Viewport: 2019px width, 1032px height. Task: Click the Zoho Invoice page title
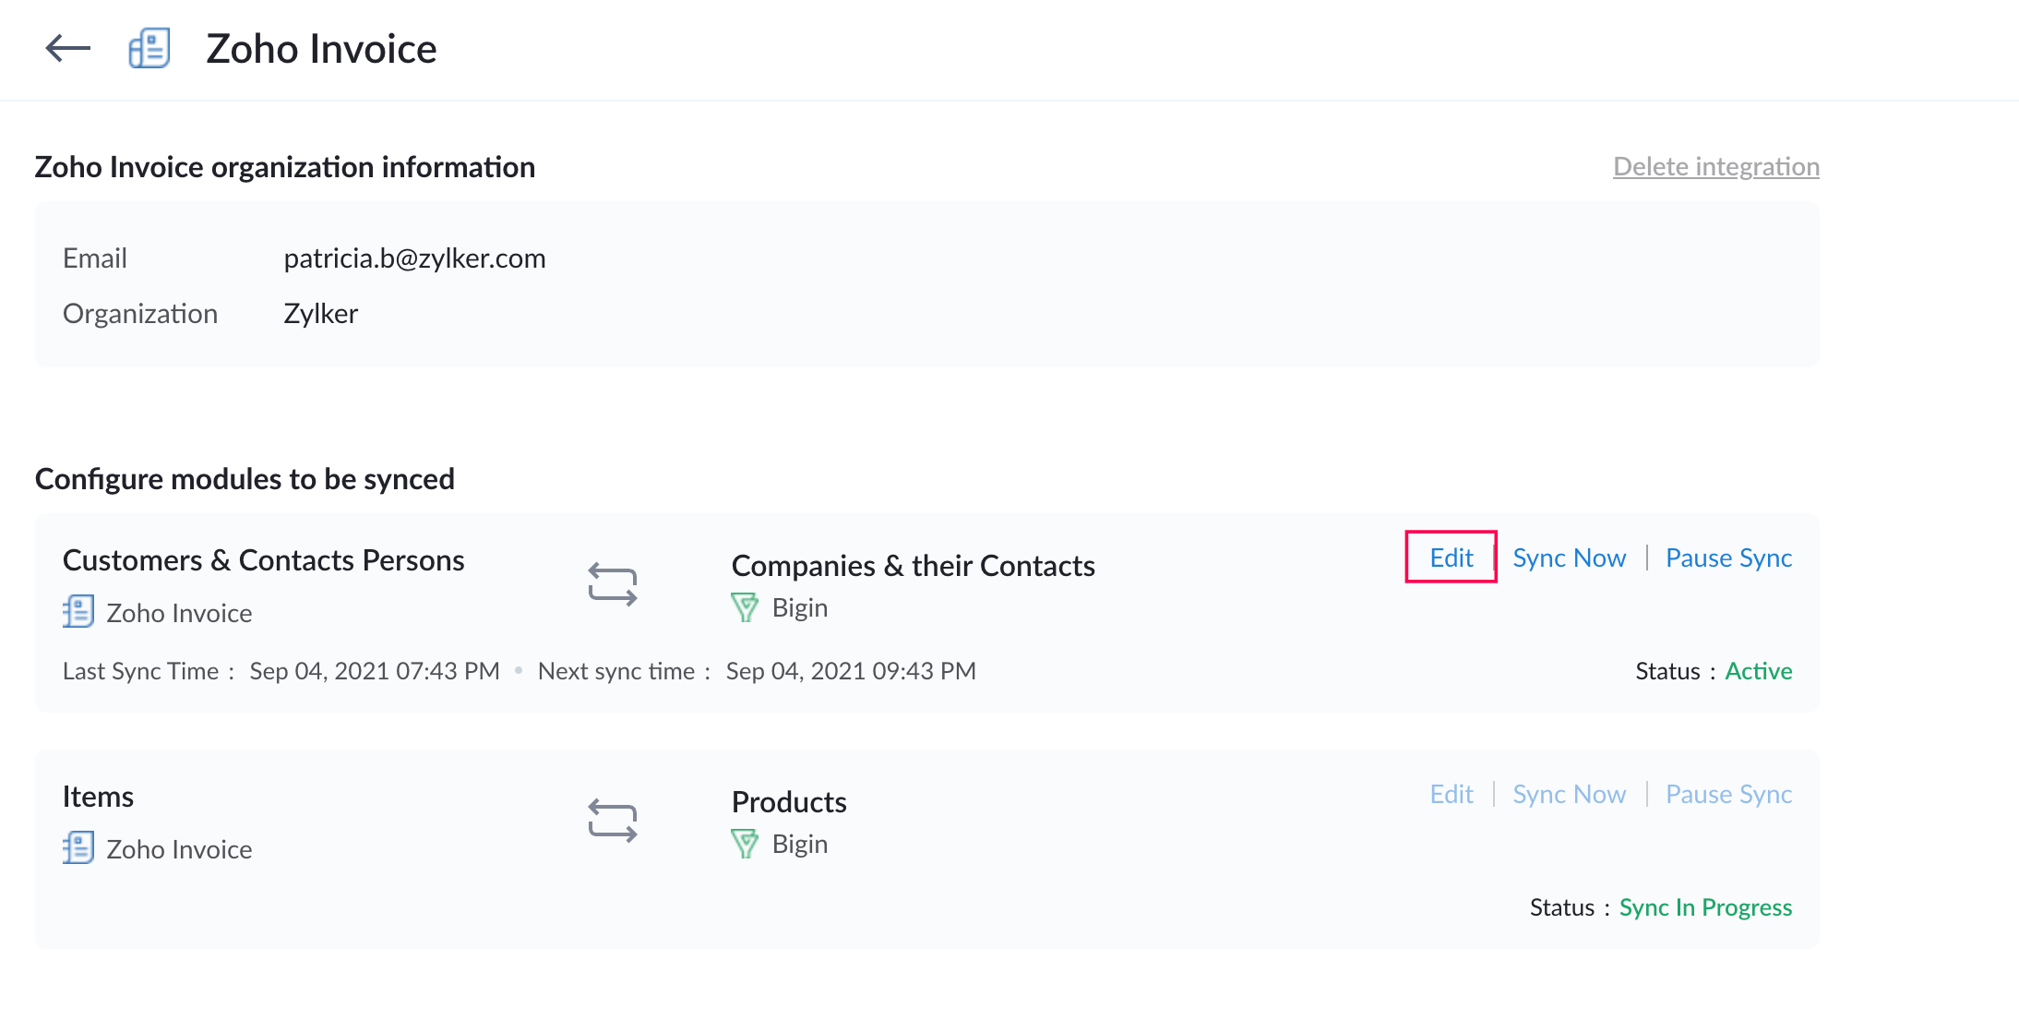(x=321, y=49)
